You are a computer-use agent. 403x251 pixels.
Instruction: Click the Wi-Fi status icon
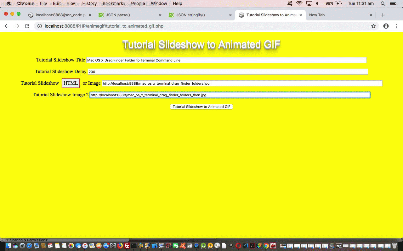coord(298,3)
